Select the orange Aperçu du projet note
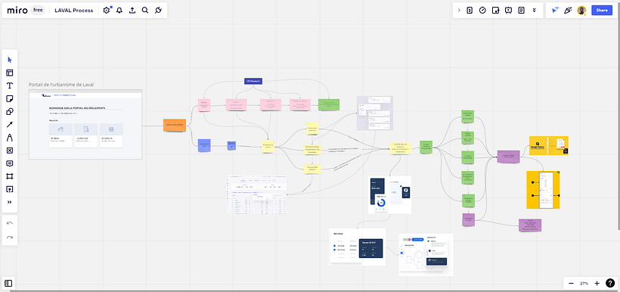The height and width of the screenshot is (292, 620). click(x=175, y=125)
